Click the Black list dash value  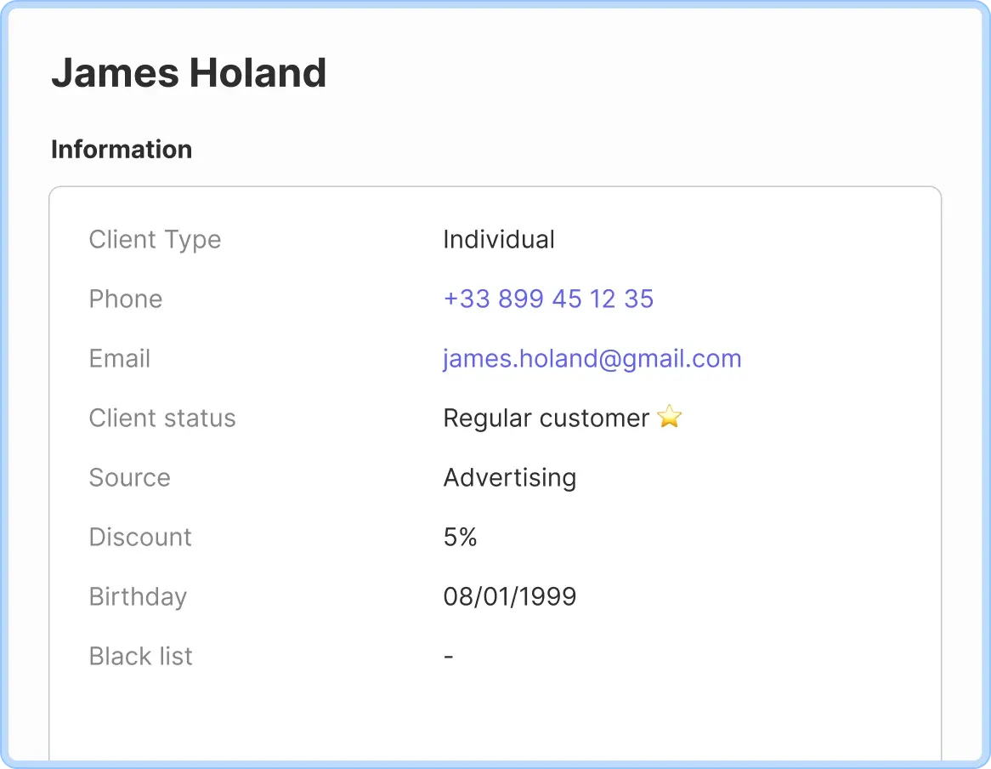click(448, 656)
